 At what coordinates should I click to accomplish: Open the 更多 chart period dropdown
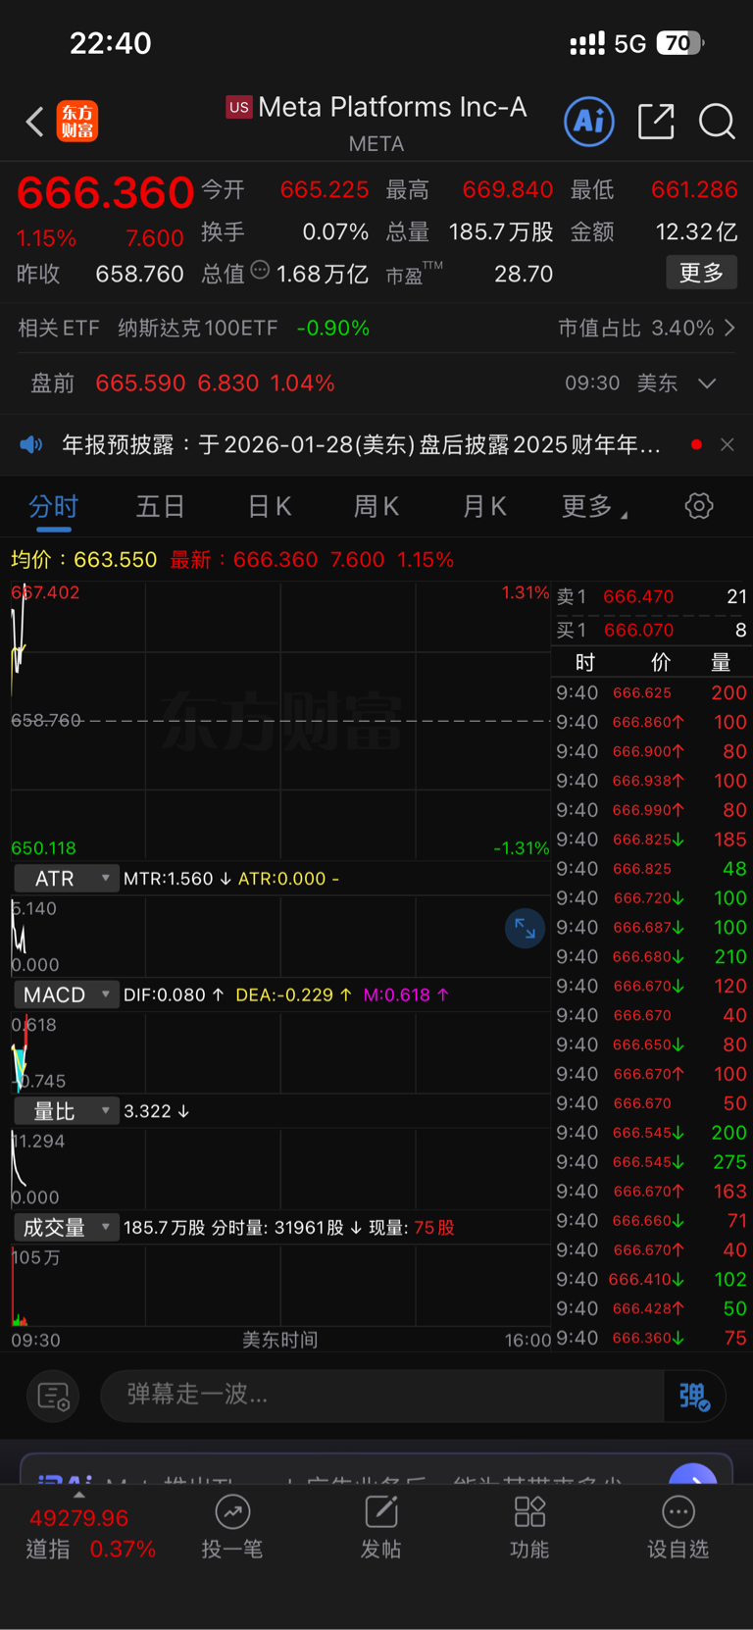click(595, 506)
